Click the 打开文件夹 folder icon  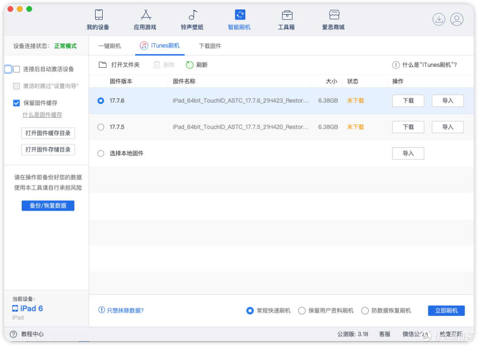pos(103,65)
